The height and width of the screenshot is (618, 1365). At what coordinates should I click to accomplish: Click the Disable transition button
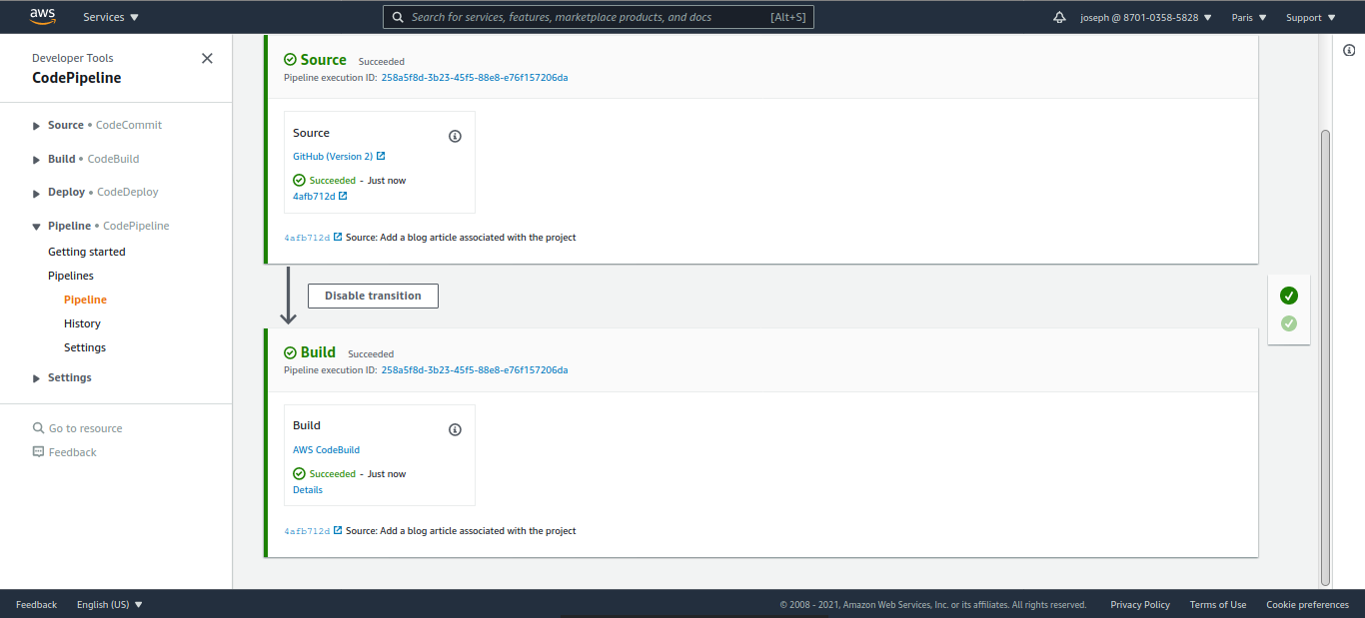tap(373, 296)
